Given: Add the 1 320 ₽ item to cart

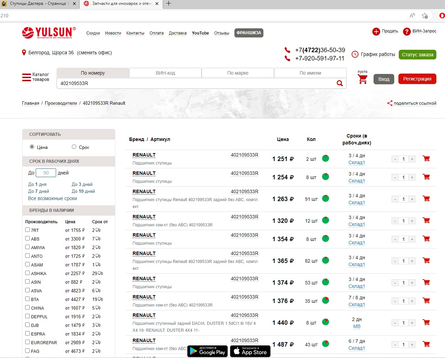Looking at the screenshot, I should [426, 220].
